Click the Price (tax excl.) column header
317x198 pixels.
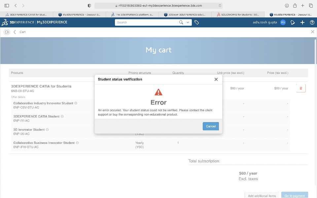278,73
